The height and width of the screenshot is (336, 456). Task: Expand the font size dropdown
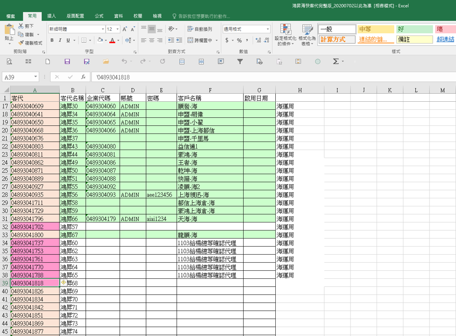(117, 29)
